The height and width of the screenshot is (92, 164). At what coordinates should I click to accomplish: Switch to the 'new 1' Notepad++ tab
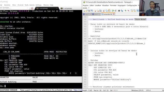(87, 14)
